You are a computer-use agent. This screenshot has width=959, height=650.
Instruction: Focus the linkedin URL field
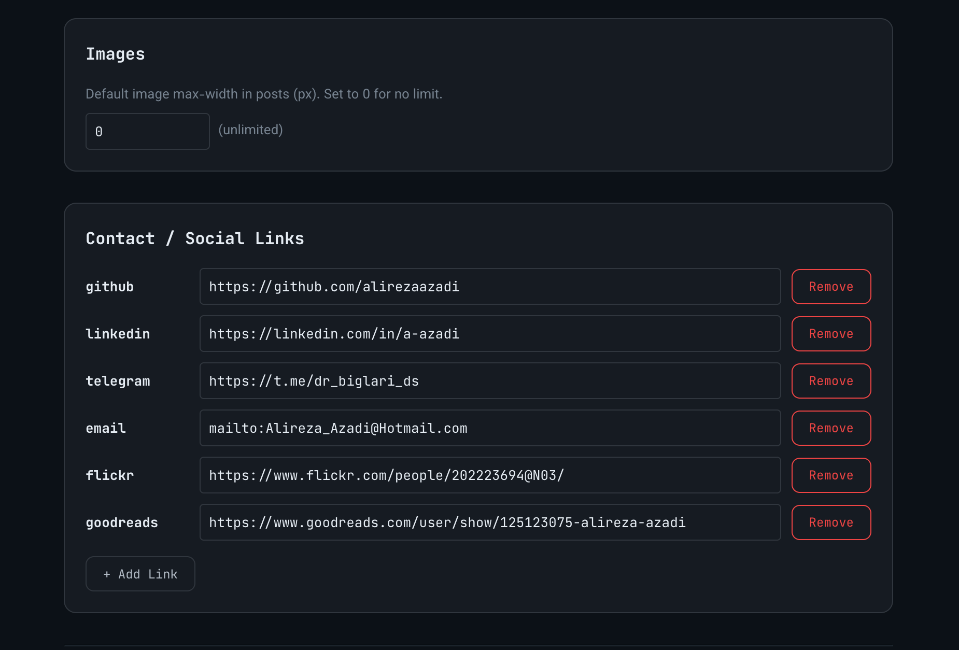tap(490, 334)
